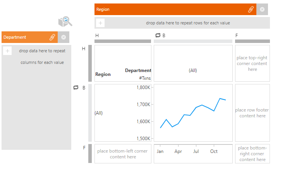Select the Region grouping header bar
The image size is (304, 187).
click(170, 9)
